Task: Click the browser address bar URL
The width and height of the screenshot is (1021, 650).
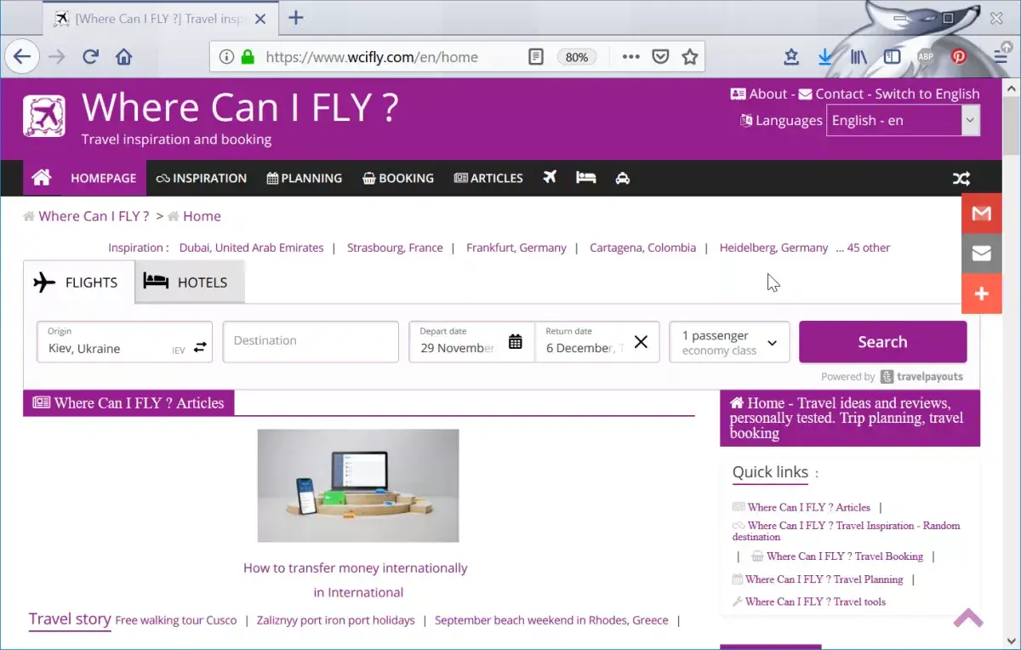Action: [x=372, y=57]
